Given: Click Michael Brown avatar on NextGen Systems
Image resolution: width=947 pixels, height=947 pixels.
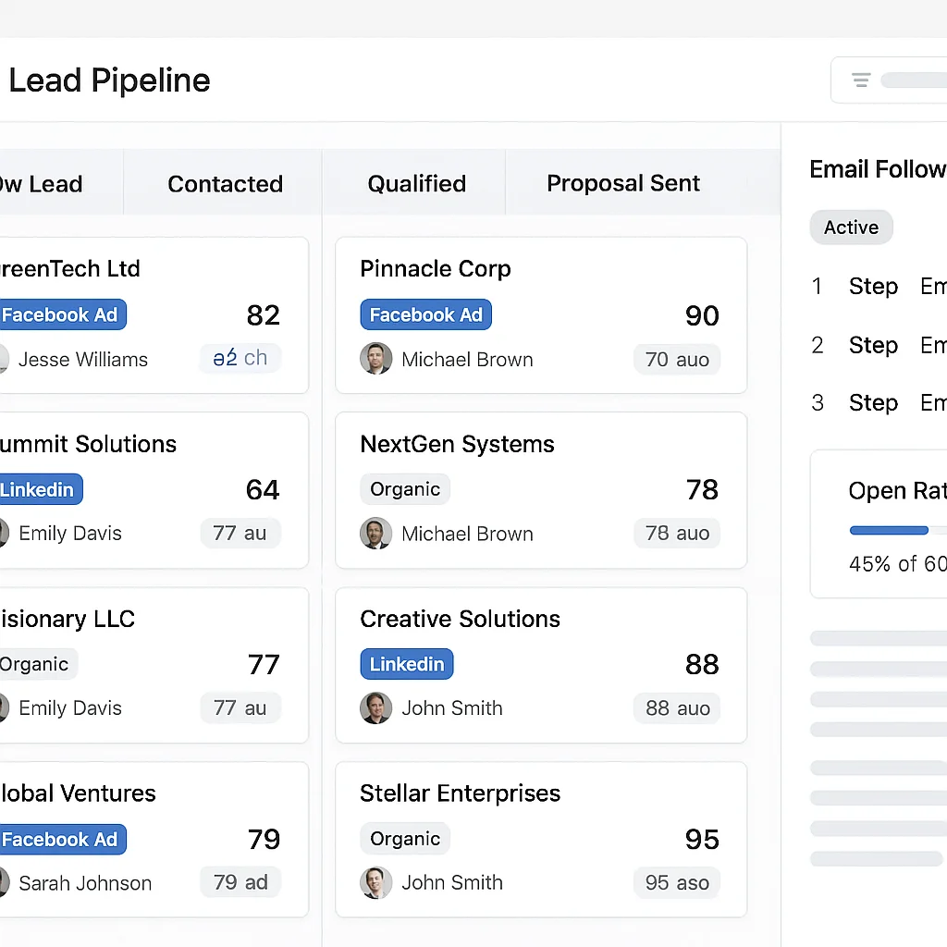Looking at the screenshot, I should pyautogui.click(x=375, y=534).
